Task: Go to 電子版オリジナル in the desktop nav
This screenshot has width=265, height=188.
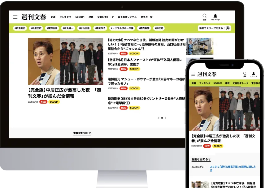Action: [x=127, y=17]
